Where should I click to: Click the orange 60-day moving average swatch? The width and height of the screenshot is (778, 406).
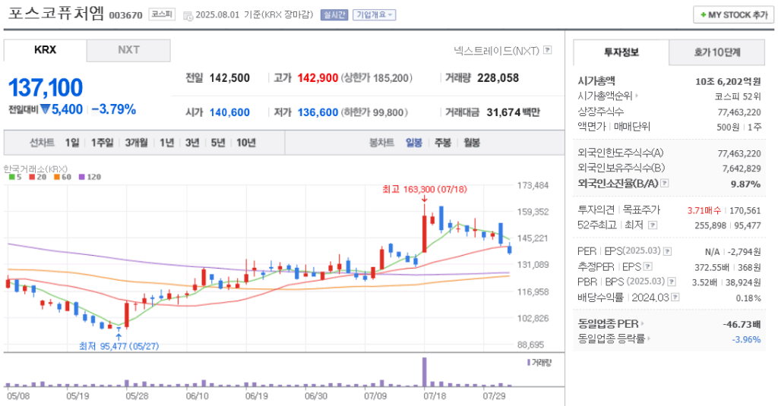pyautogui.click(x=56, y=177)
